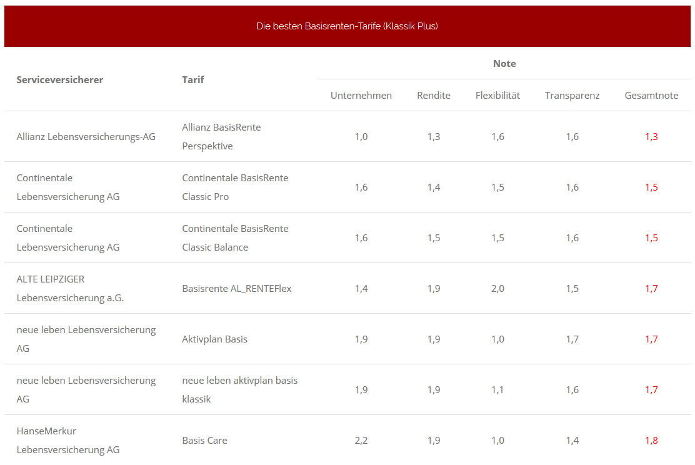
Task: Click the Note group header
Action: coord(504,63)
